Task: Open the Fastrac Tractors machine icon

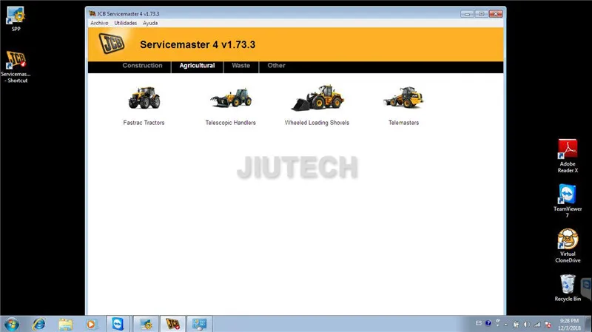Action: pos(144,98)
